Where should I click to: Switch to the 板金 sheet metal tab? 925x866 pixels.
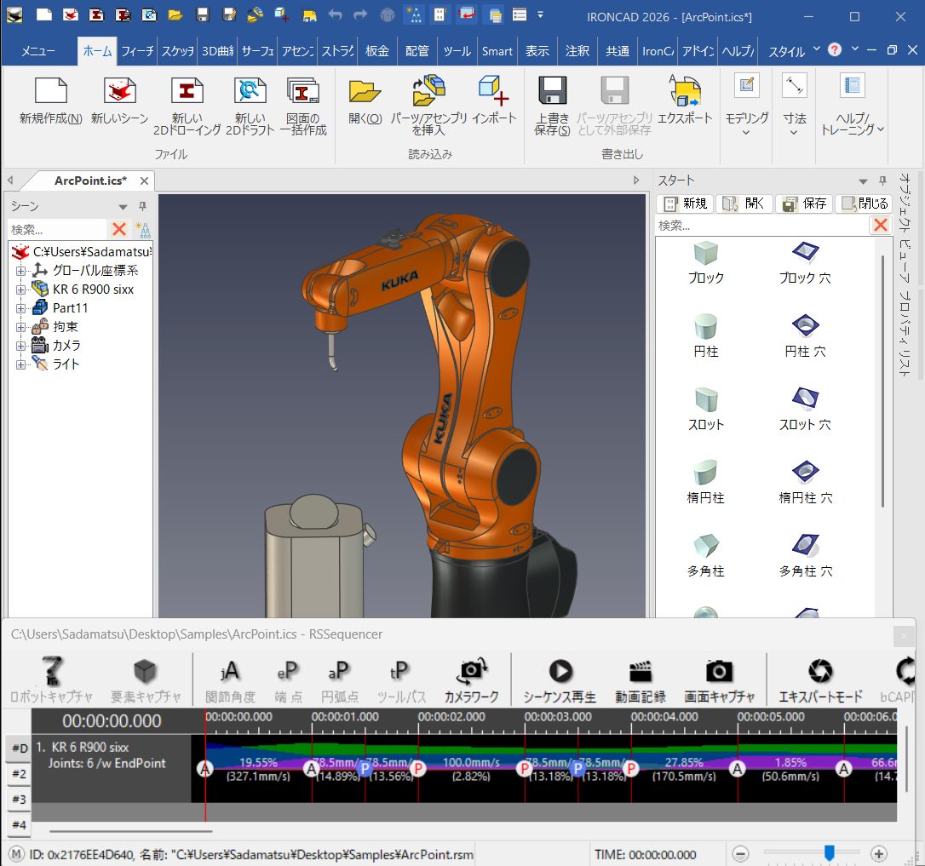pos(376,51)
